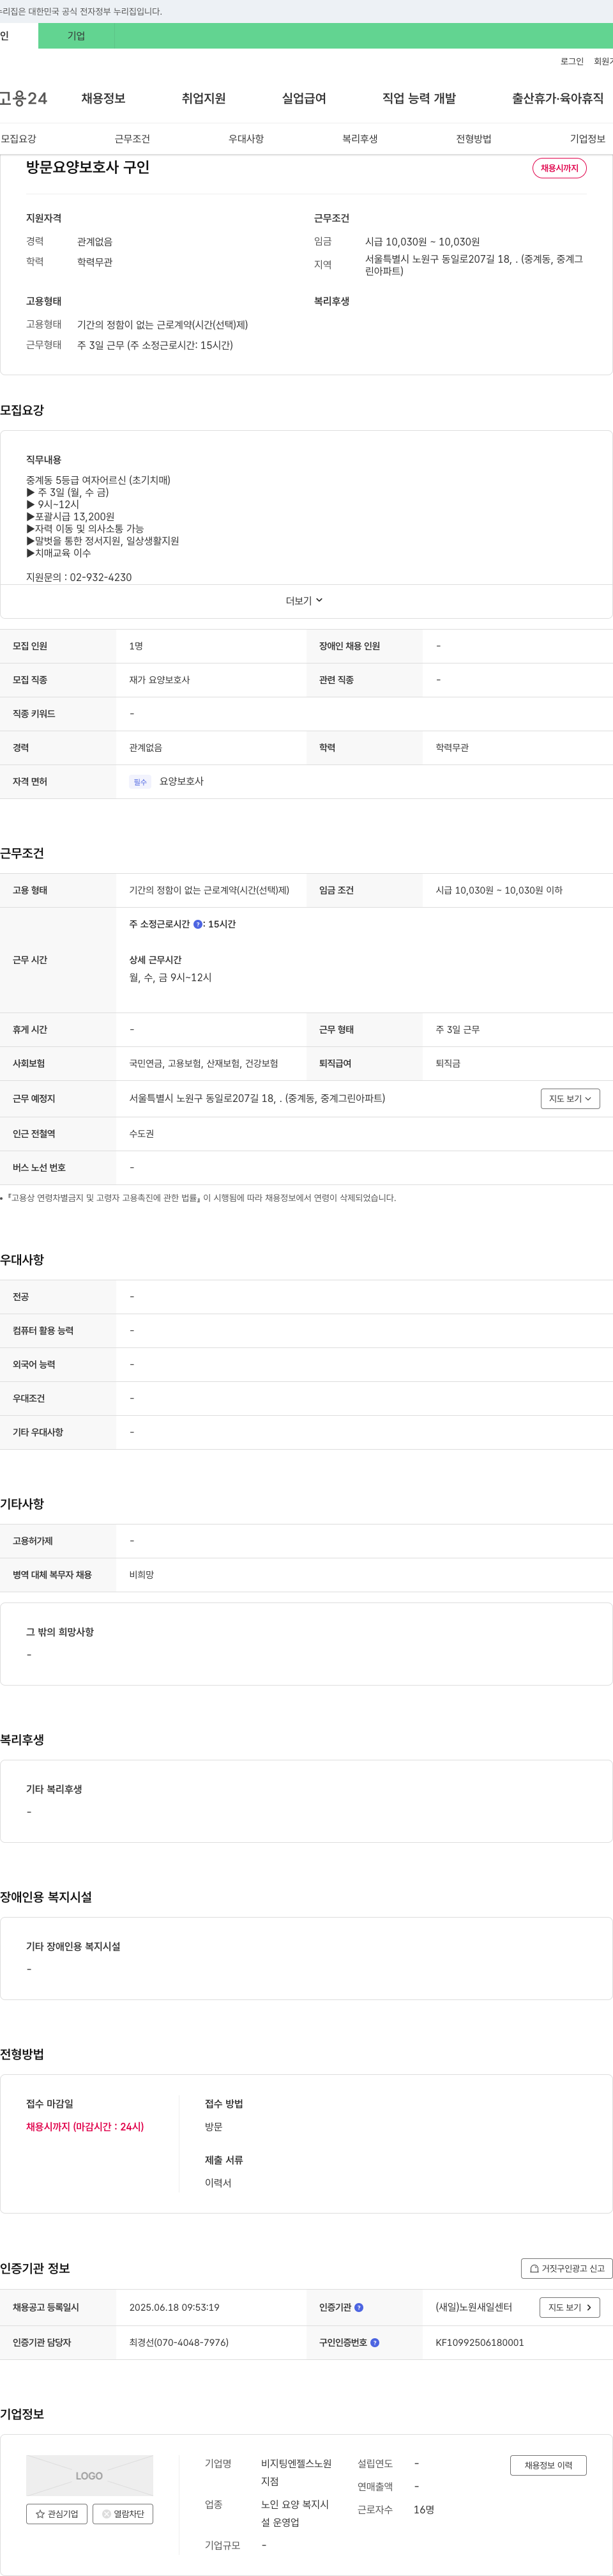
Task: Click the contact number 02-932-4230 text
Action: 101,577
